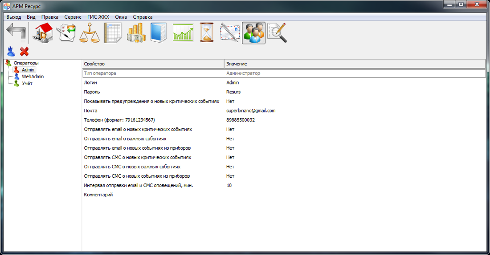Open the hourglass toolbar icon

(x=206, y=33)
